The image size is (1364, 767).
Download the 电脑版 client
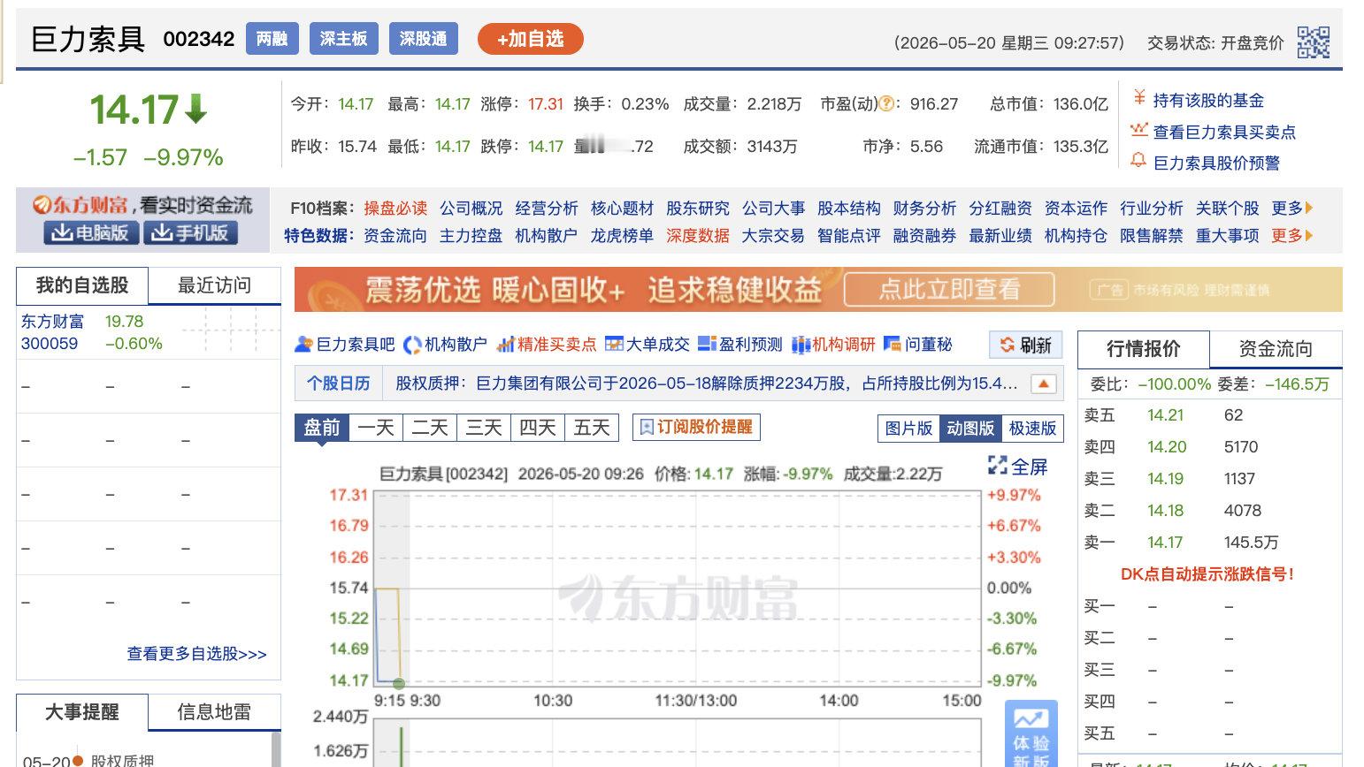91,232
